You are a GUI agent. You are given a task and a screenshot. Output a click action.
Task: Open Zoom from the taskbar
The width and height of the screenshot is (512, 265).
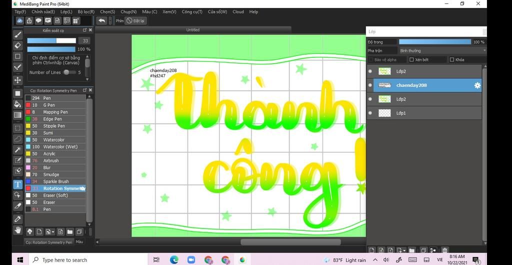pyautogui.click(x=191, y=260)
